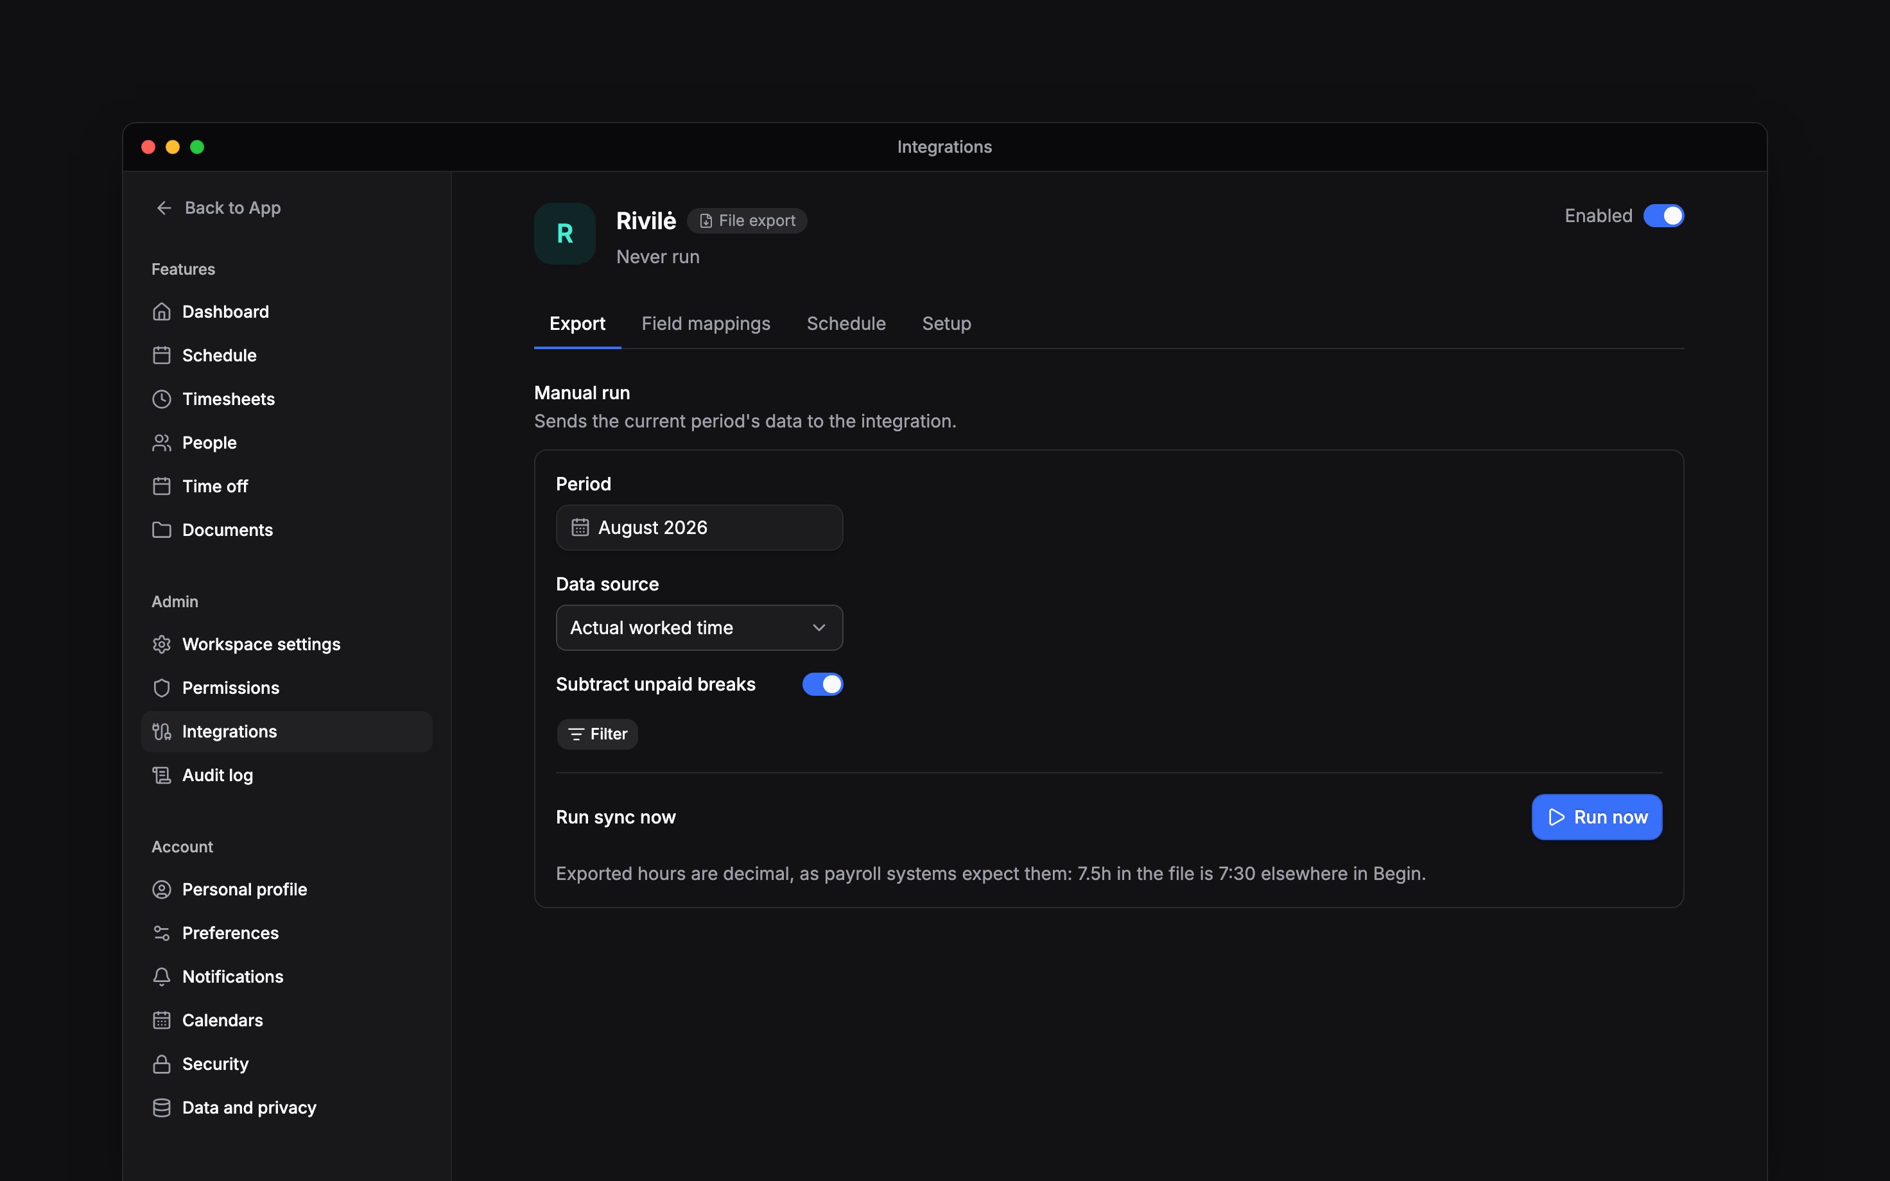Click the Dashboard home icon
The height and width of the screenshot is (1181, 1890).
point(162,312)
